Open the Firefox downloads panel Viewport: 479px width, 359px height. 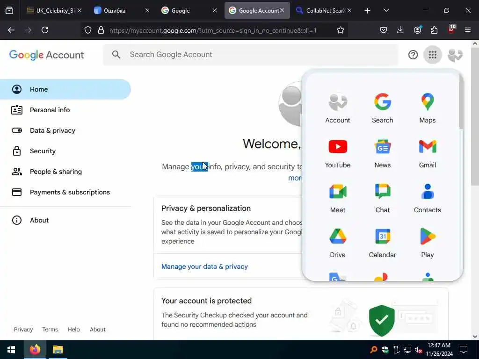400,30
